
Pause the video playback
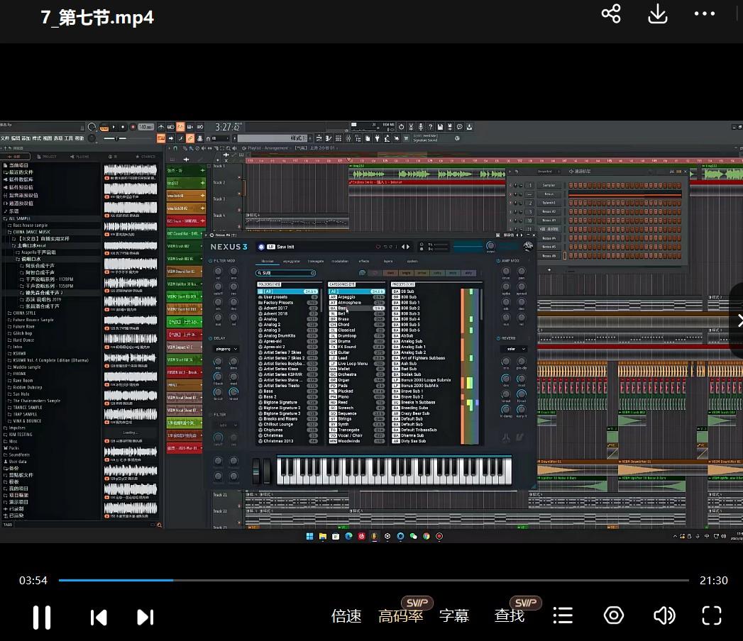pos(42,617)
